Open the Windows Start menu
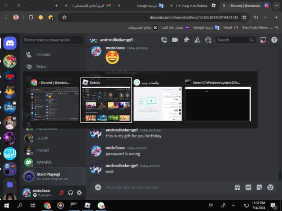 [7, 205]
